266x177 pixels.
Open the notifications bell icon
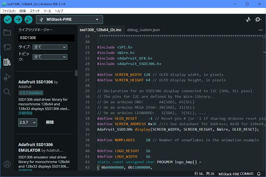pos(259,174)
